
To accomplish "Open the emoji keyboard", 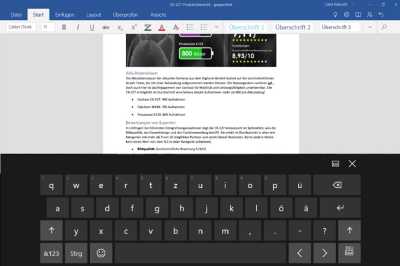I will coord(101,253).
